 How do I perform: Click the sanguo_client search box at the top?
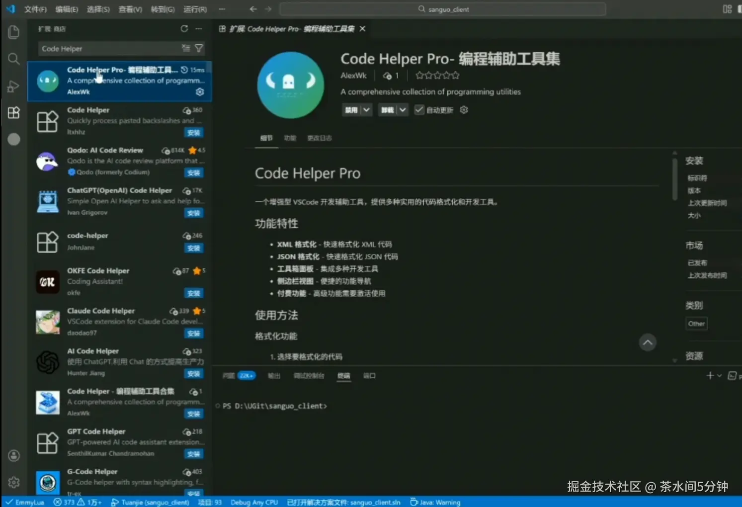tap(442, 8)
